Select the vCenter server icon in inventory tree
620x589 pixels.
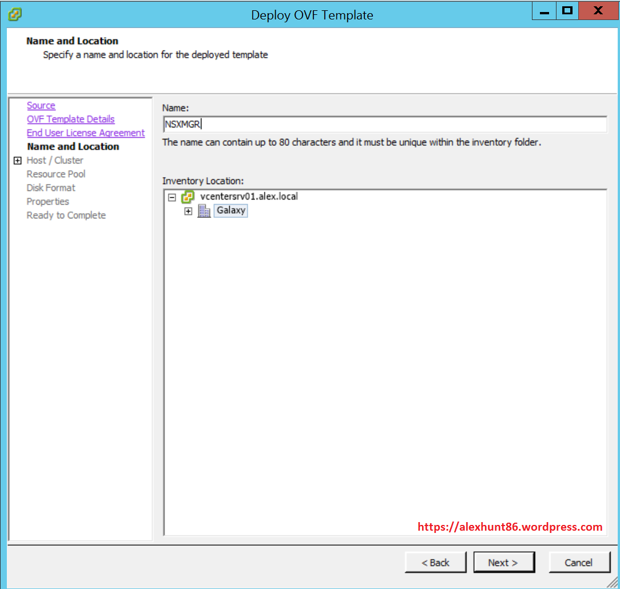click(x=188, y=197)
